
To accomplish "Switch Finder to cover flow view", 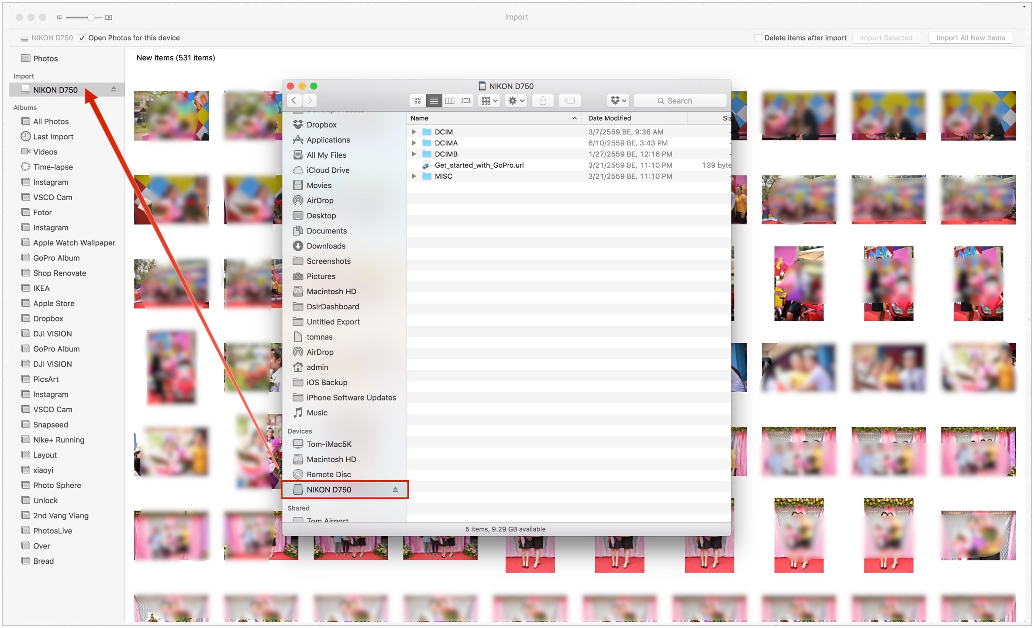I will [466, 100].
